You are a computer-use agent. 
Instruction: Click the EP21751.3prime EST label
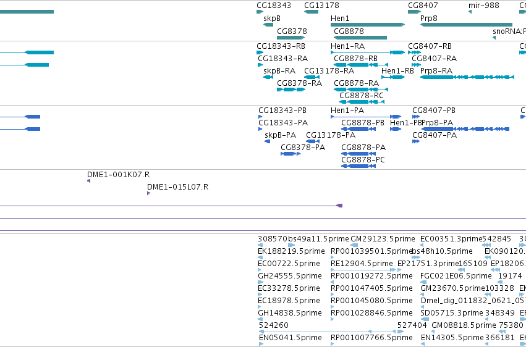(x=428, y=264)
